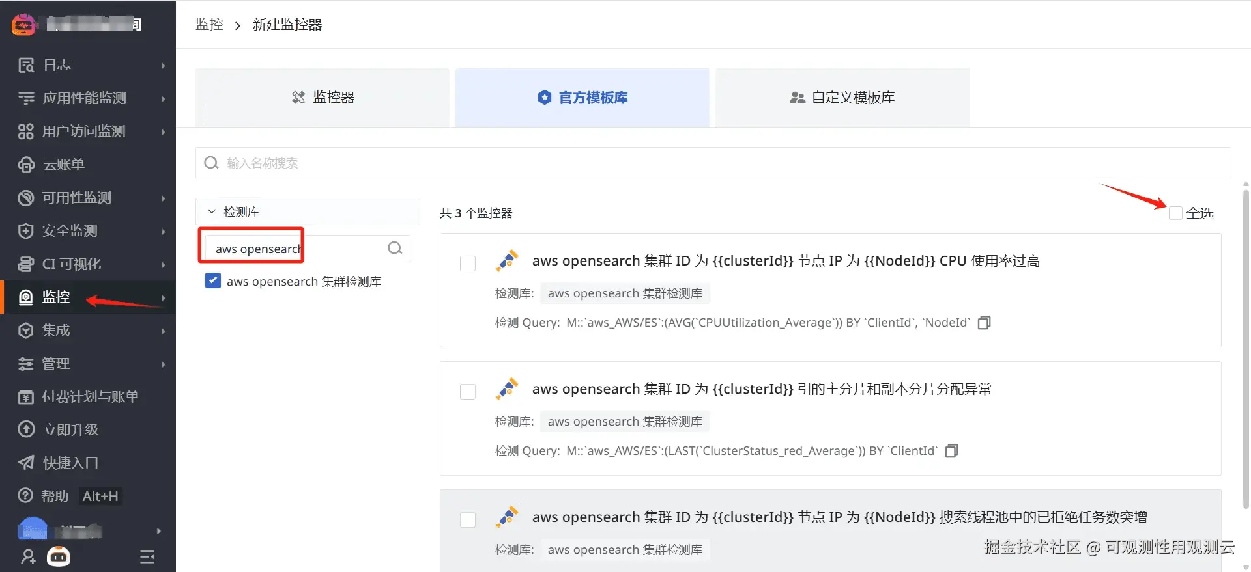Viewport: 1251px width, 572px height.
Task: Click the Alt+H help shortcut badge
Action: pyautogui.click(x=100, y=497)
